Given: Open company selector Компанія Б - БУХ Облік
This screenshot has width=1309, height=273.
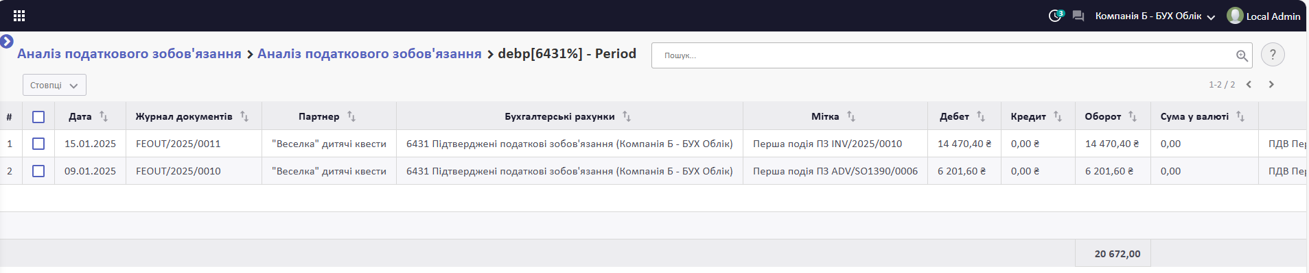Looking at the screenshot, I should (x=1155, y=16).
